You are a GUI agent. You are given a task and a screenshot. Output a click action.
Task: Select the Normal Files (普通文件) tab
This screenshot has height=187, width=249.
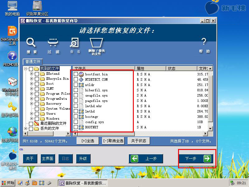[33, 62]
